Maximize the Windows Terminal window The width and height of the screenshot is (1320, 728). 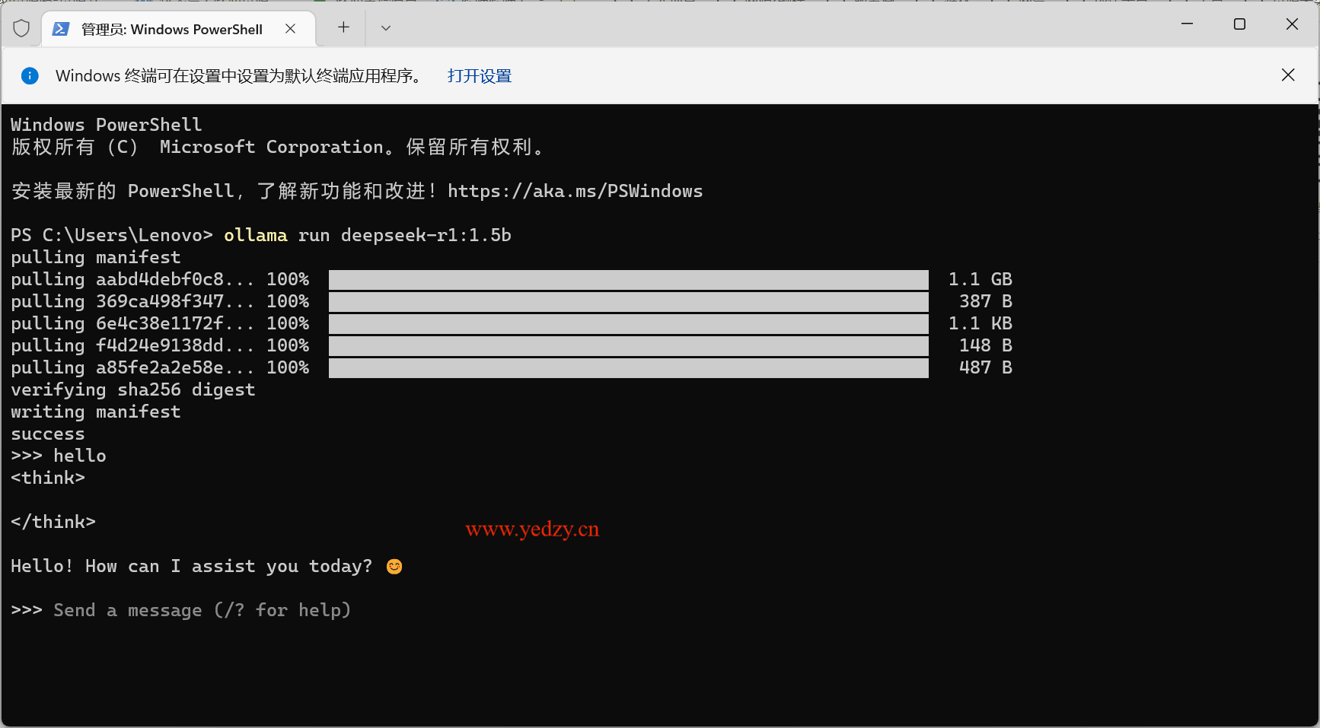[1239, 24]
